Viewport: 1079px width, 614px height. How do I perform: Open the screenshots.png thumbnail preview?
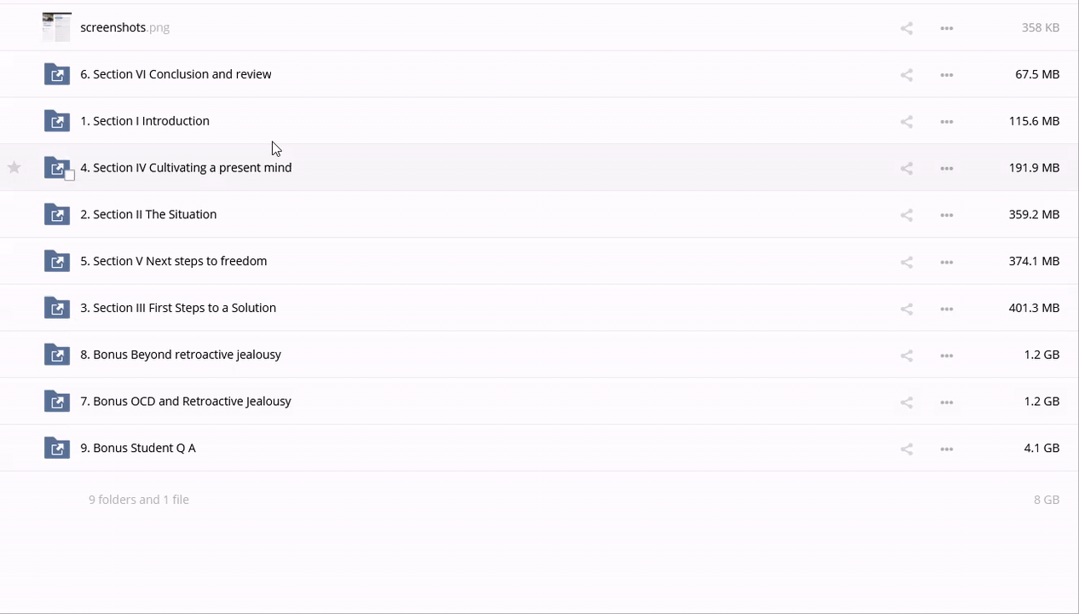point(57,27)
